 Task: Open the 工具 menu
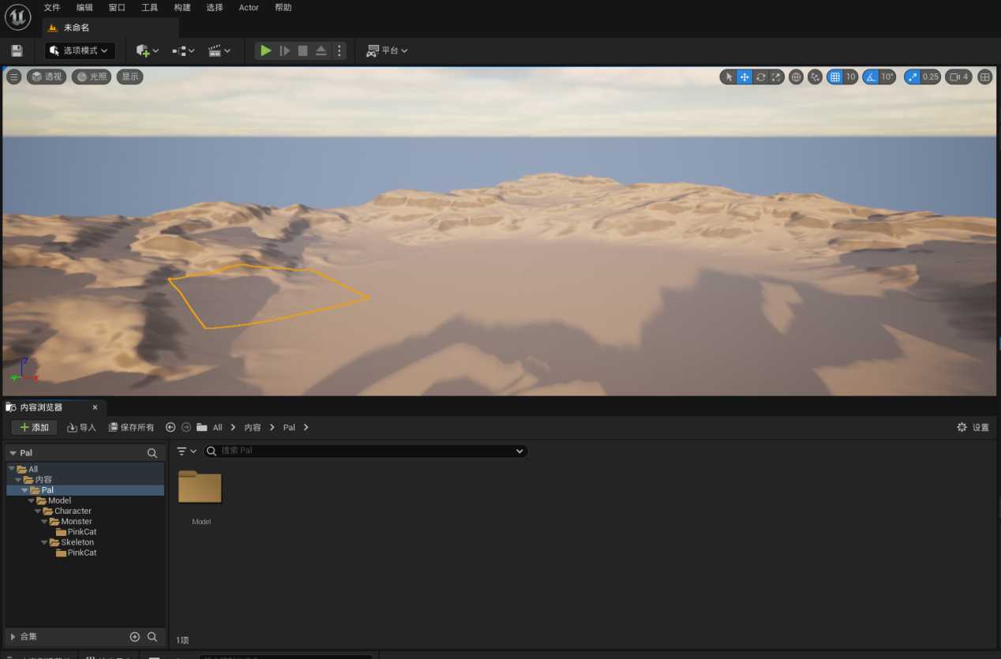coord(149,7)
